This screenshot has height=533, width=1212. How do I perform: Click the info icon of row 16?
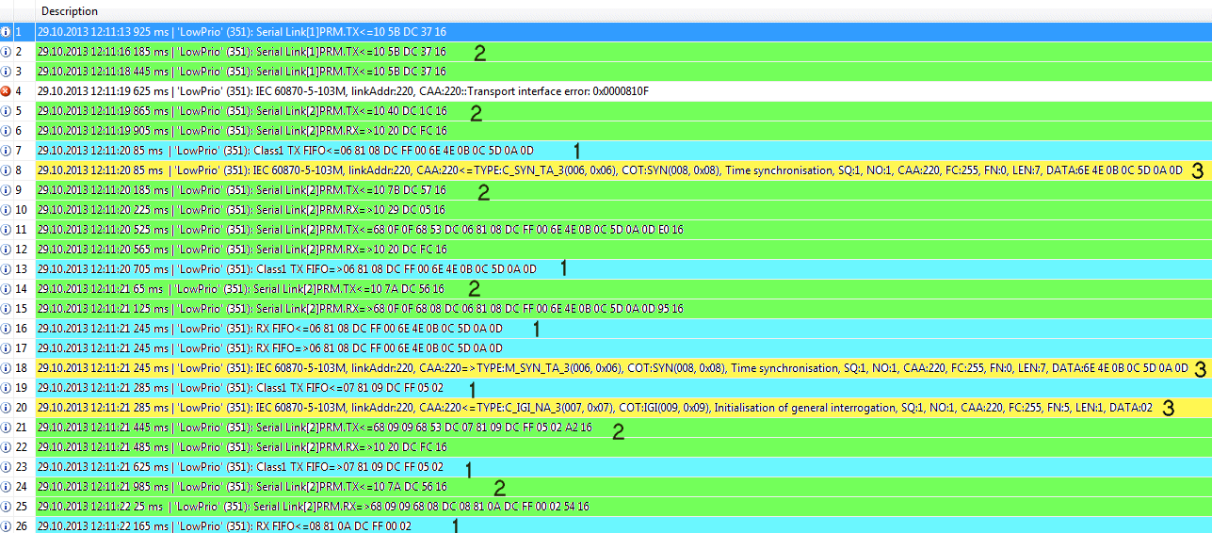(7, 329)
